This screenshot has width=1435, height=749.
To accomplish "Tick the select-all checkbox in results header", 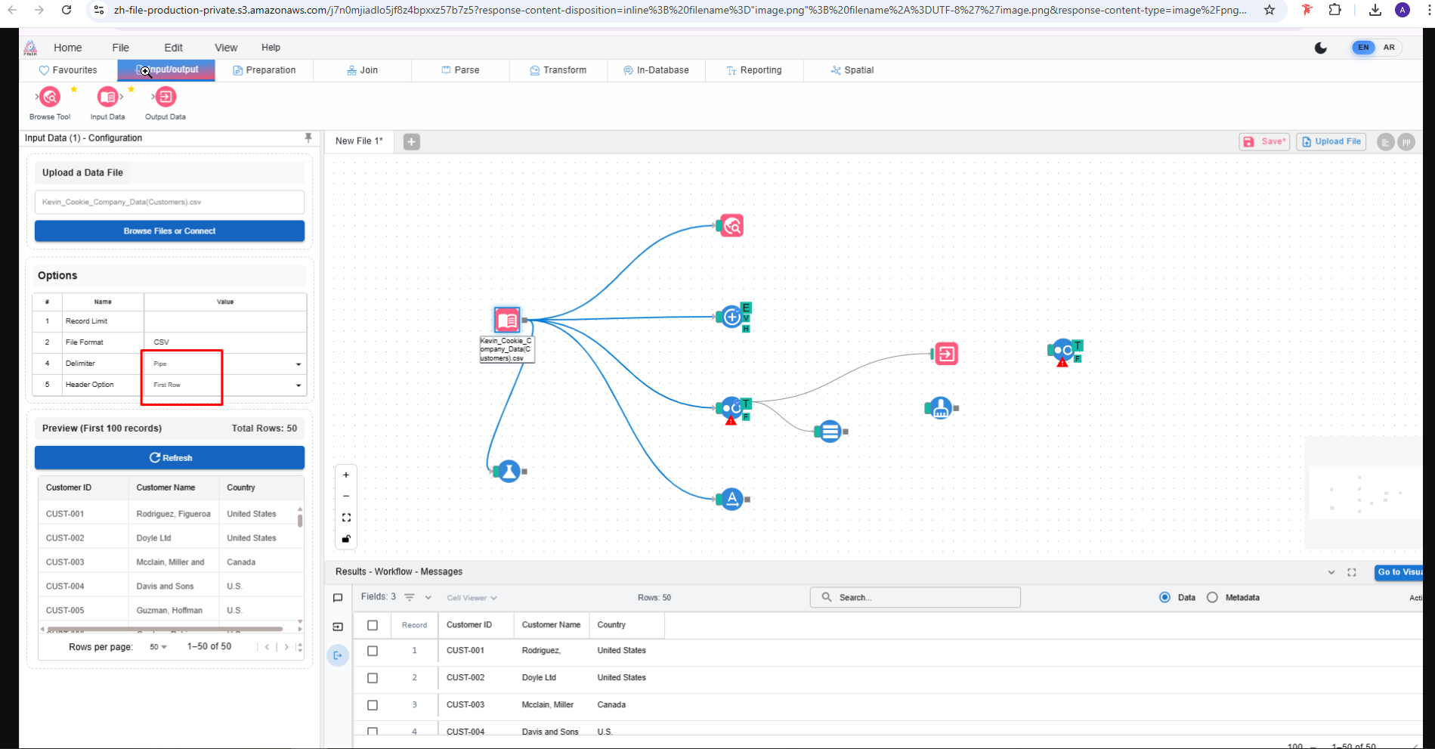I will (x=373, y=625).
